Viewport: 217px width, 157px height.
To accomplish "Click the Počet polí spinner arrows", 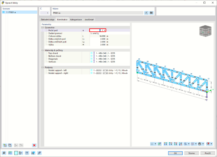I will pos(103,30).
